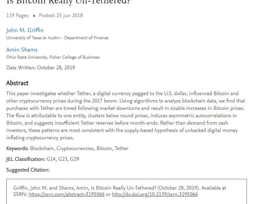Click the Ohio State University affiliation line
The height and width of the screenshot is (204, 259).
coord(53,57)
